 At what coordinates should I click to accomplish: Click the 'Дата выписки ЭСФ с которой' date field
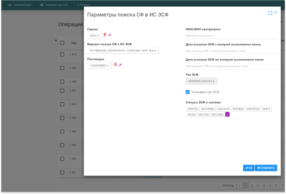pos(232,51)
